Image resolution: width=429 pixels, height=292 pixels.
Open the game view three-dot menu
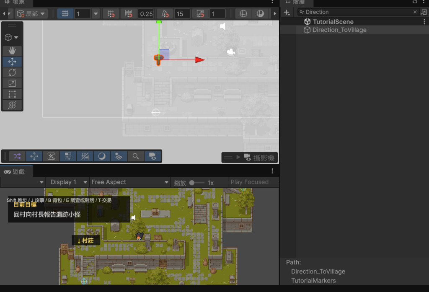272,171
